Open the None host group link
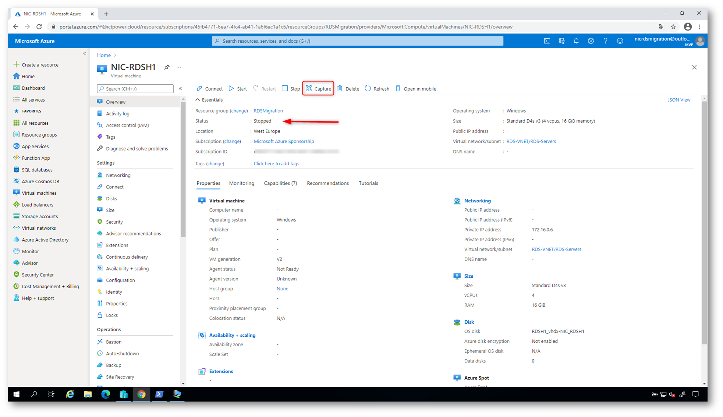Screen dimensions: 723x417 point(282,289)
